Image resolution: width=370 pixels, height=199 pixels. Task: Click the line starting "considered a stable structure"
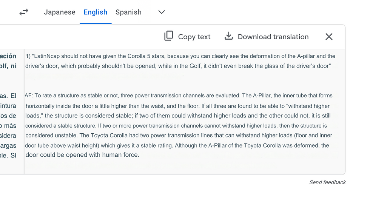176,125
